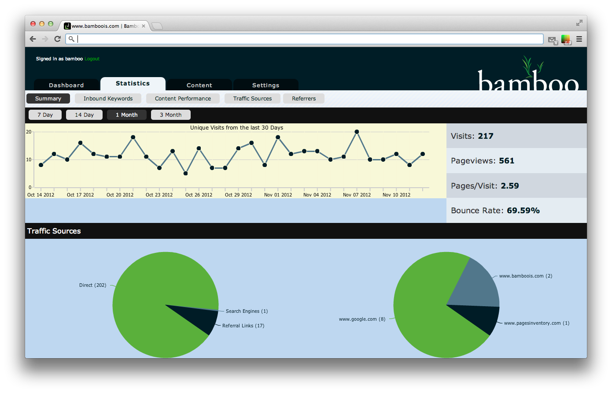Screen dimensions: 612x393
Task: Select the 14 Day time range
Action: (x=84, y=115)
